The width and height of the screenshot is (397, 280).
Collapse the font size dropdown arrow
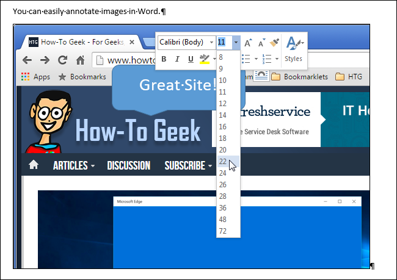(x=236, y=42)
